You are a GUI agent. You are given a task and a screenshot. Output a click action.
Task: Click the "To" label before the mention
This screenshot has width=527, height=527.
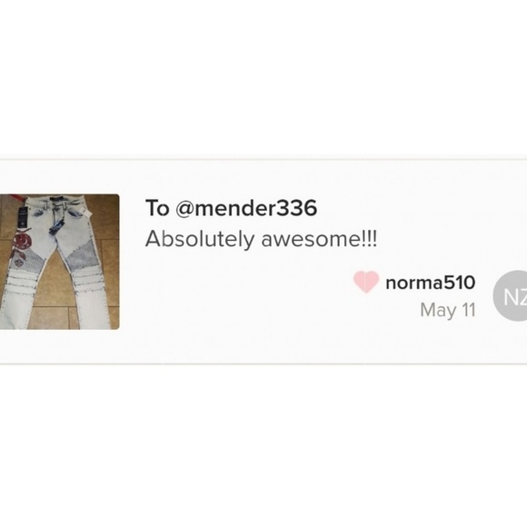pos(157,208)
